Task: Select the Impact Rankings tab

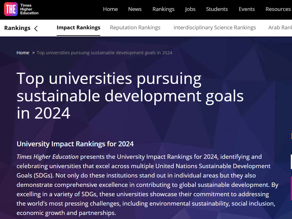Action: click(78, 27)
